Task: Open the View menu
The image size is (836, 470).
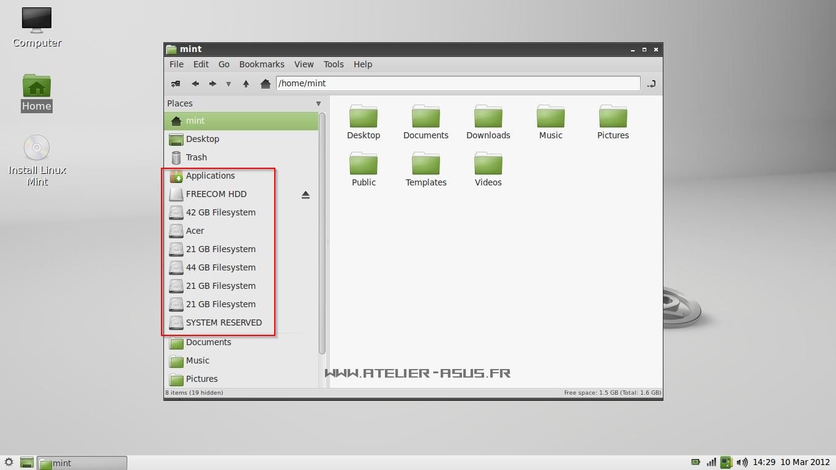Action: (x=304, y=64)
